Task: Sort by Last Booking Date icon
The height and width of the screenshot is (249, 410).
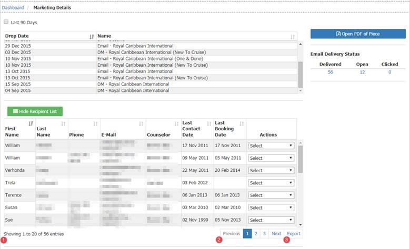Action: (242, 123)
